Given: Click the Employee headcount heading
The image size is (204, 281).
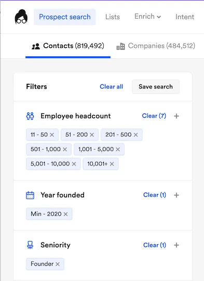Looking at the screenshot, I should 76,116.
